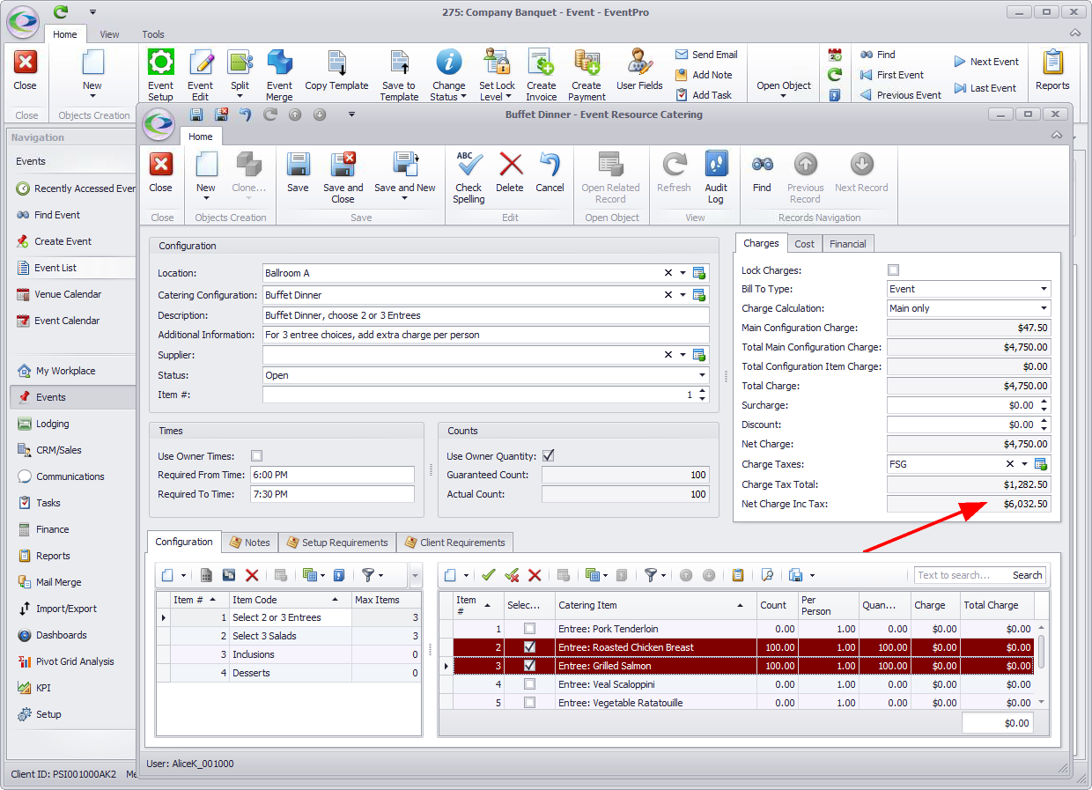Select the 'Select 3 Salads' row
The image size is (1092, 790).
pos(288,636)
